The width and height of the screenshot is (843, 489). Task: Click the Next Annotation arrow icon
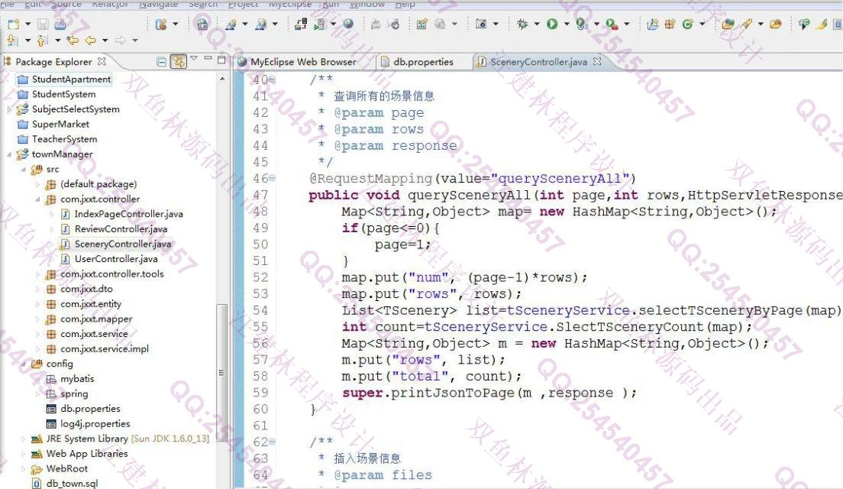pyautogui.click(x=11, y=40)
